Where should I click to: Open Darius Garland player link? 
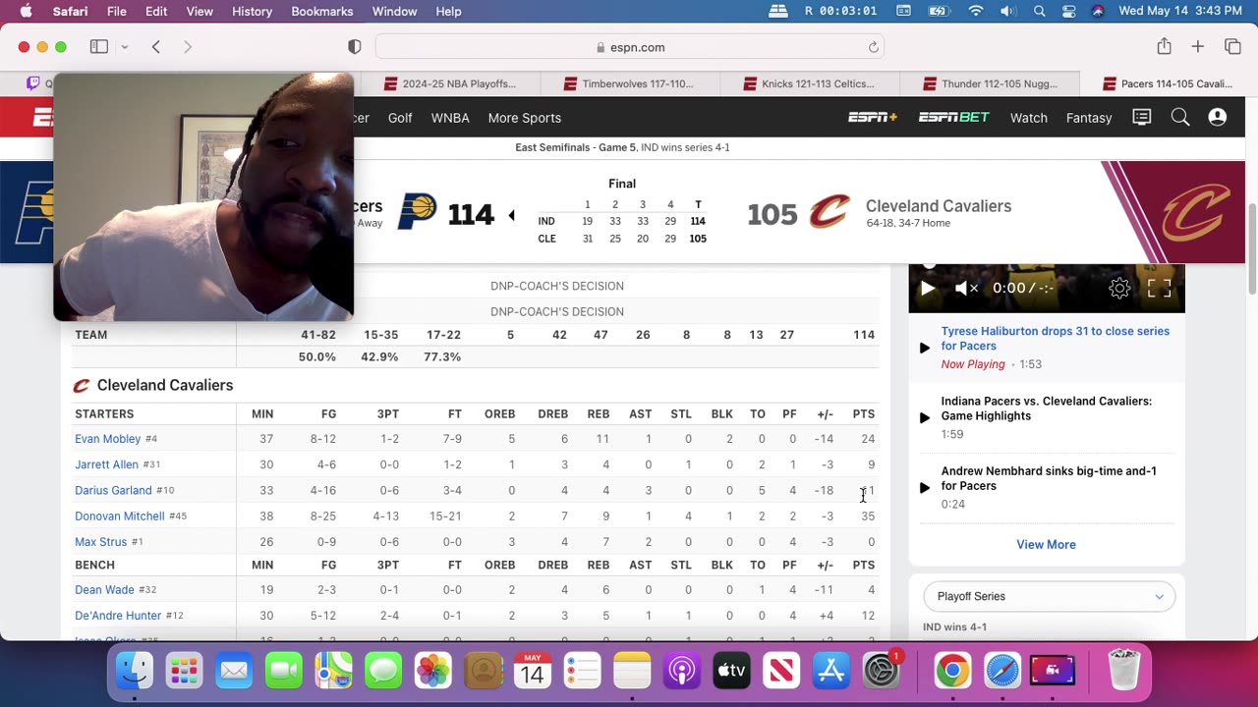pyautogui.click(x=113, y=490)
